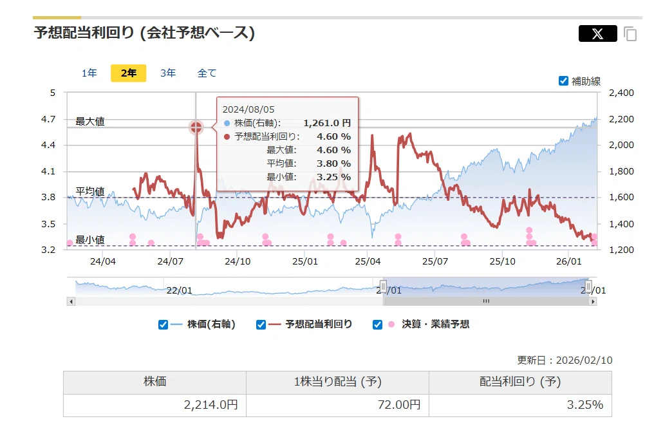Click the gray horizontal scrollbar thumb
This screenshot has height=439, width=645.
[x=486, y=302]
